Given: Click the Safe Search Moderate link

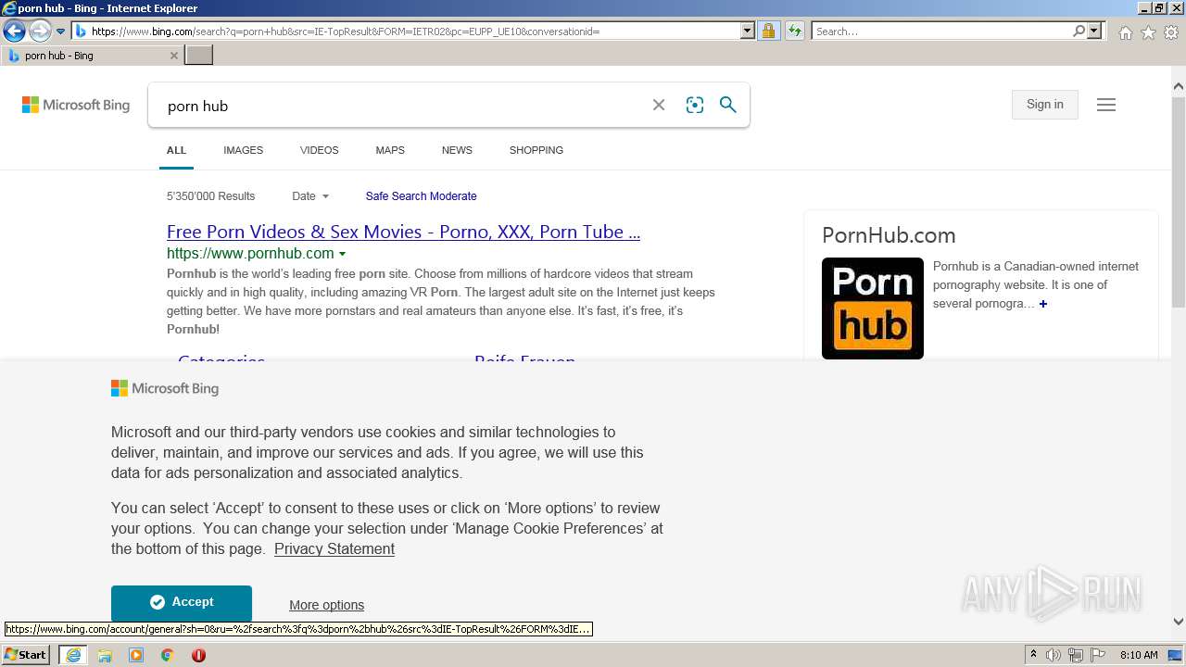Looking at the screenshot, I should tap(421, 196).
